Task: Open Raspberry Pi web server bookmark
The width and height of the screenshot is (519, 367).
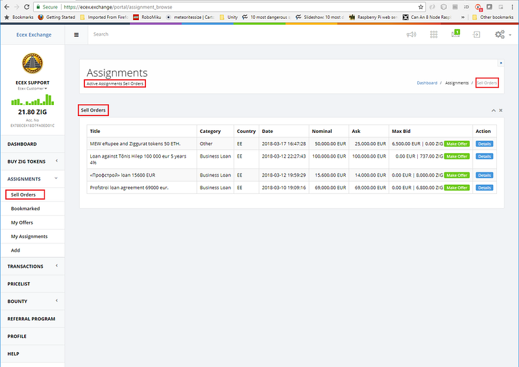Action: coord(373,18)
